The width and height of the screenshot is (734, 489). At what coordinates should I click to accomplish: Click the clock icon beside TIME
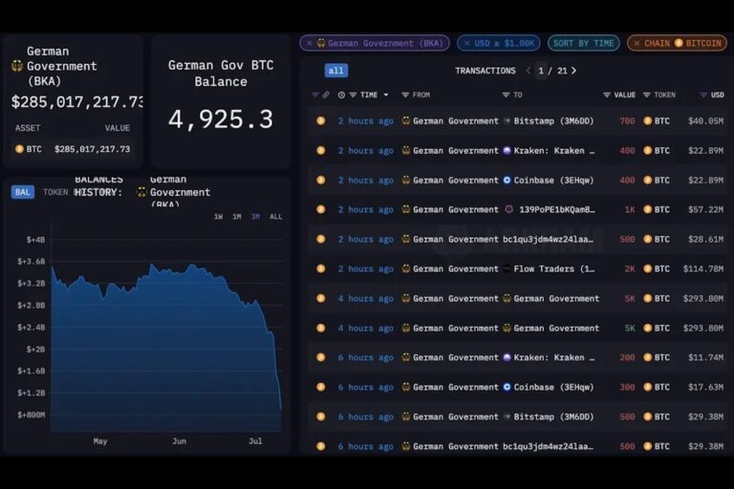(x=341, y=95)
